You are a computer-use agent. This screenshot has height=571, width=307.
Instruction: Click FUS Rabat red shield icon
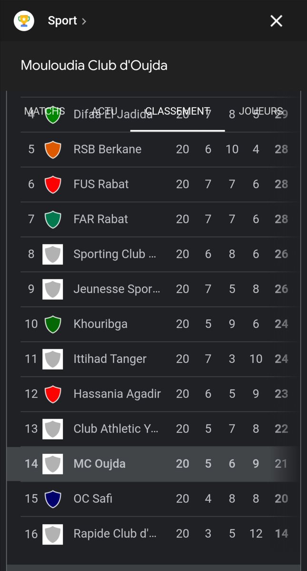click(x=53, y=184)
